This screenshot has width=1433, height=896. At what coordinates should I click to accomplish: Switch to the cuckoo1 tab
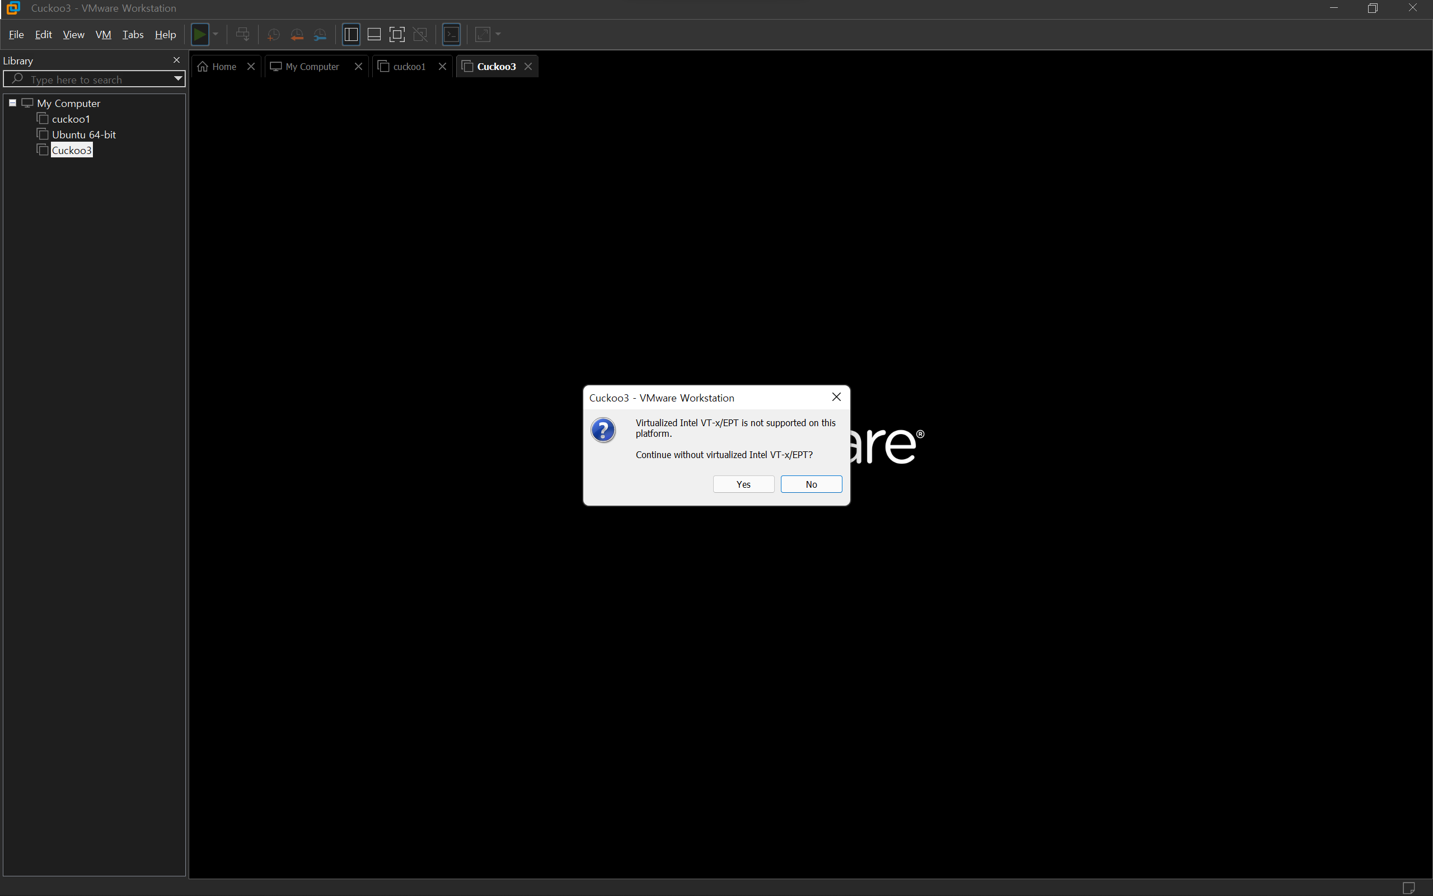(x=409, y=67)
